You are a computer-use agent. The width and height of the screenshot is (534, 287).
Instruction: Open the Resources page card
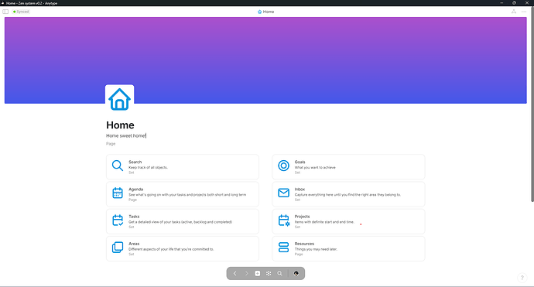pos(348,248)
